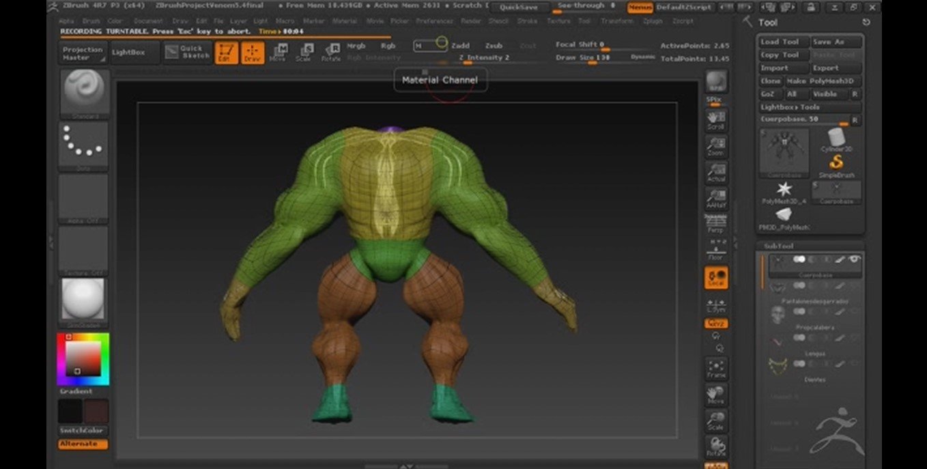Open the Alpha Off selector slot
This screenshot has height=469, width=927.
click(x=83, y=198)
